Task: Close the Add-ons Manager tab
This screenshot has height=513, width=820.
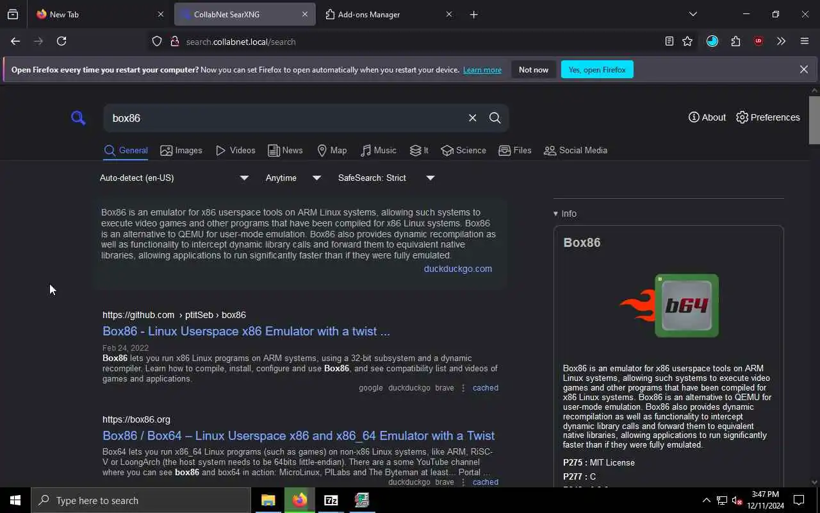Action: tap(448, 14)
